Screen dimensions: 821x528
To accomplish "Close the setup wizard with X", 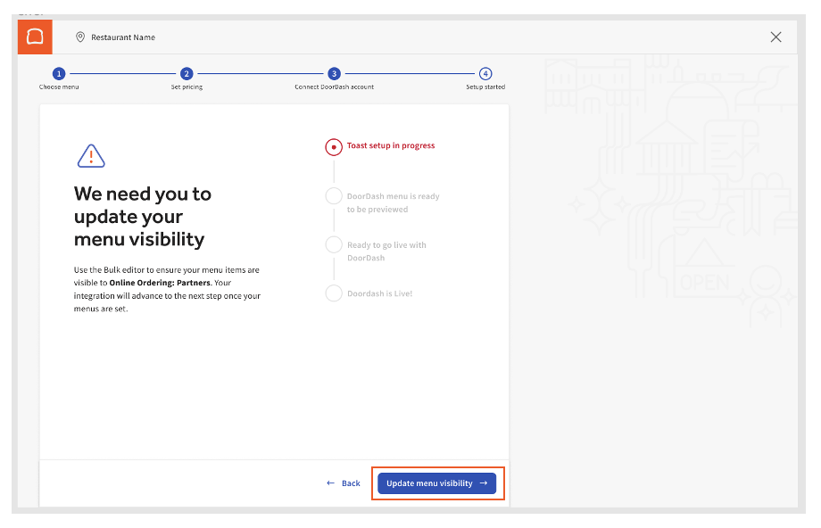I will pyautogui.click(x=775, y=37).
